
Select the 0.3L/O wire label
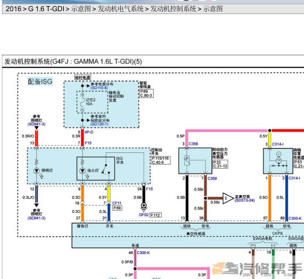pyautogui.click(x=28, y=197)
